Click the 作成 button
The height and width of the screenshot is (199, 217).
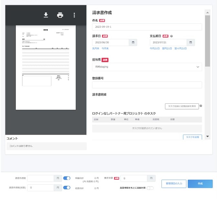tap(200, 184)
